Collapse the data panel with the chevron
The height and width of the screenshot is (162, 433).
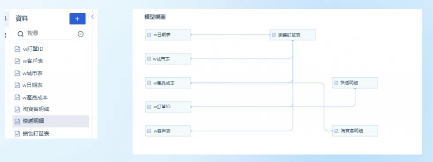(93, 17)
